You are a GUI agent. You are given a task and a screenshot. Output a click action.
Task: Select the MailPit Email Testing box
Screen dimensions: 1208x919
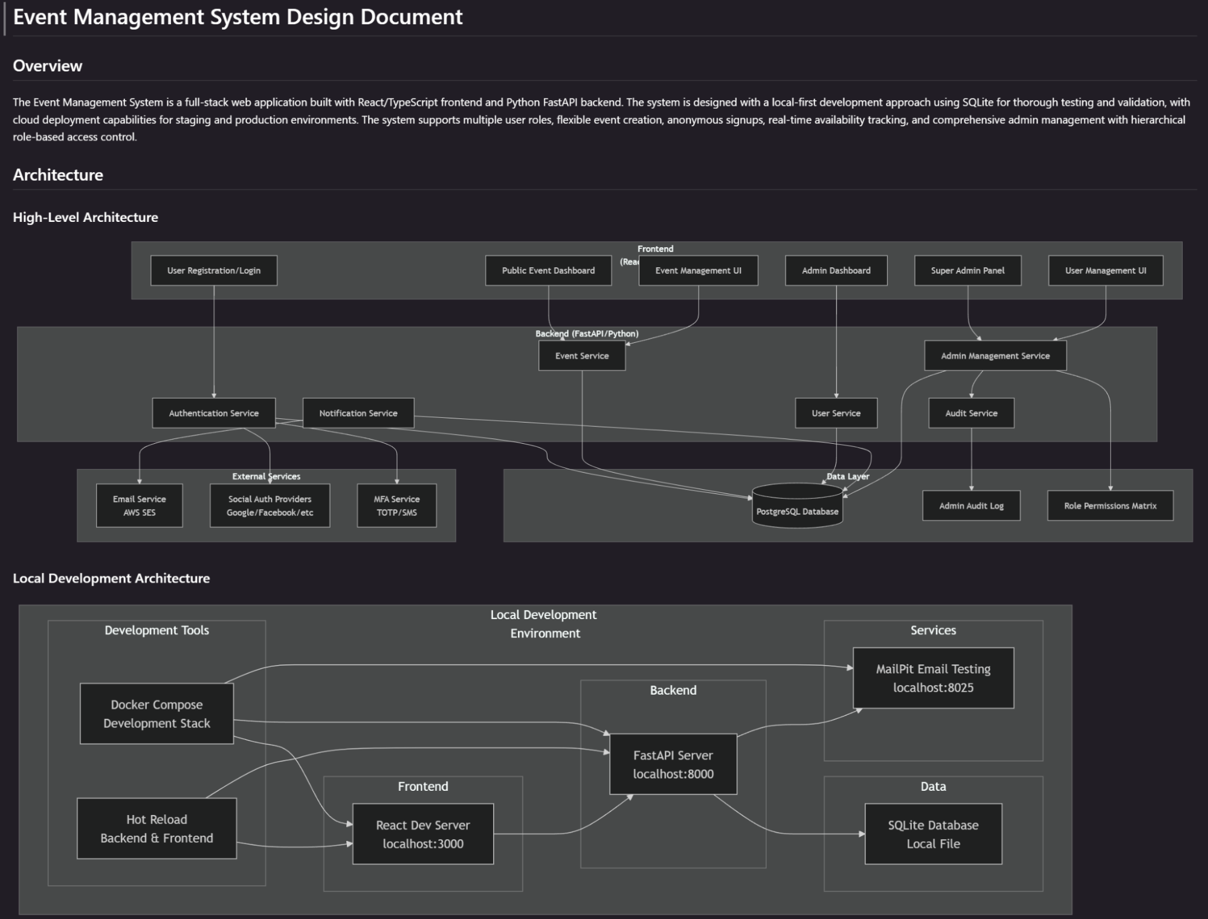click(x=933, y=678)
